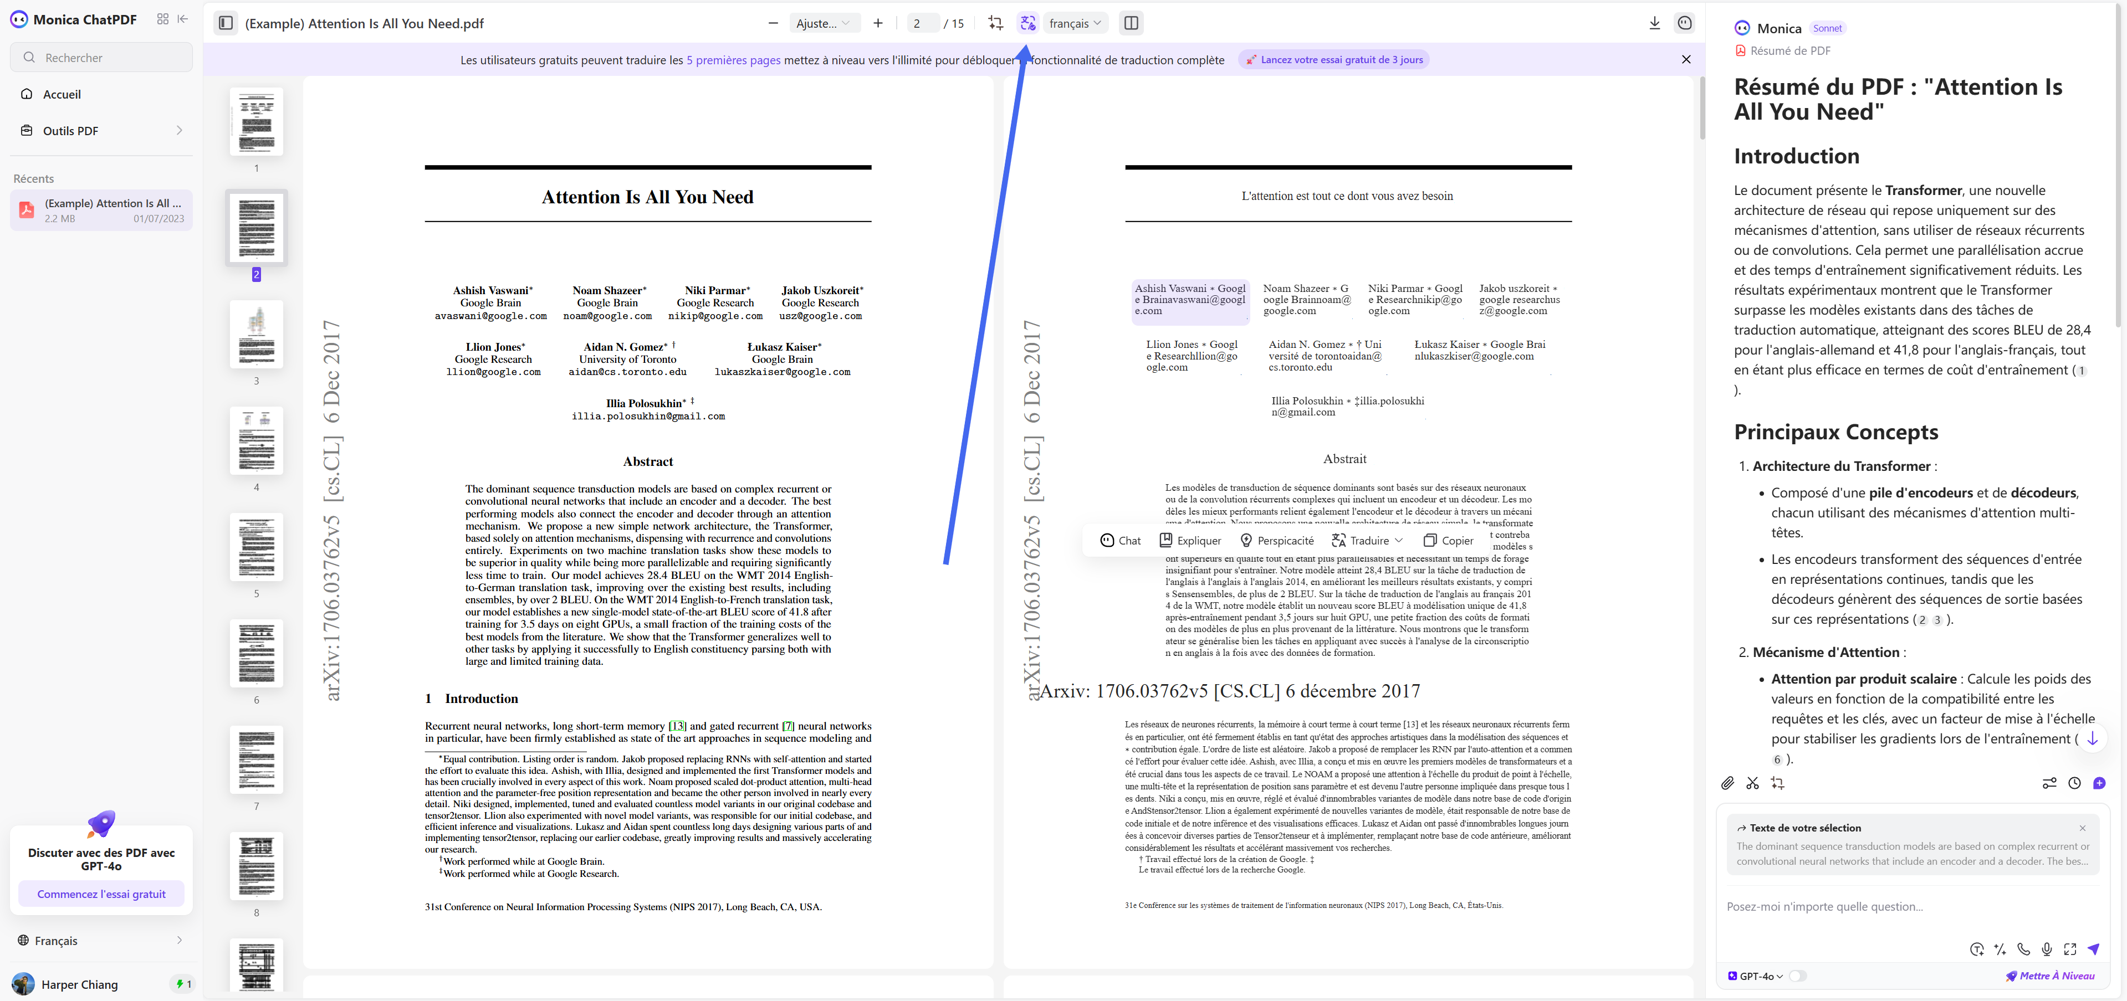Viewport: 2127px width, 1001px height.
Task: Jump to the latest message with the down arrow button
Action: click(x=2092, y=738)
